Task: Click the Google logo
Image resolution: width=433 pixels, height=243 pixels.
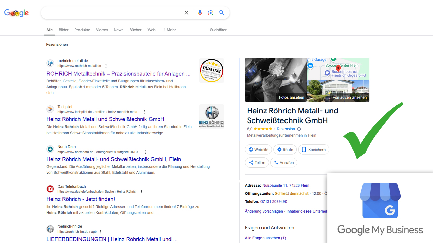Action: point(16,13)
